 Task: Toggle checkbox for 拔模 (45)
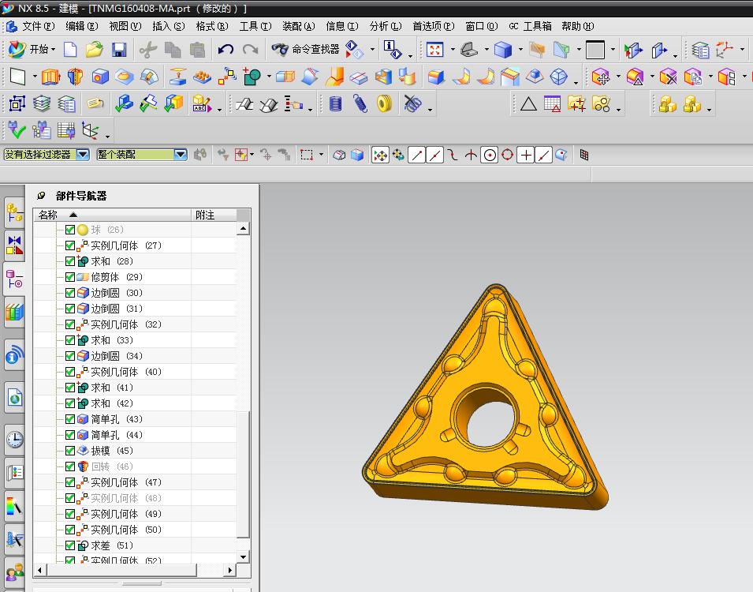click(x=70, y=451)
